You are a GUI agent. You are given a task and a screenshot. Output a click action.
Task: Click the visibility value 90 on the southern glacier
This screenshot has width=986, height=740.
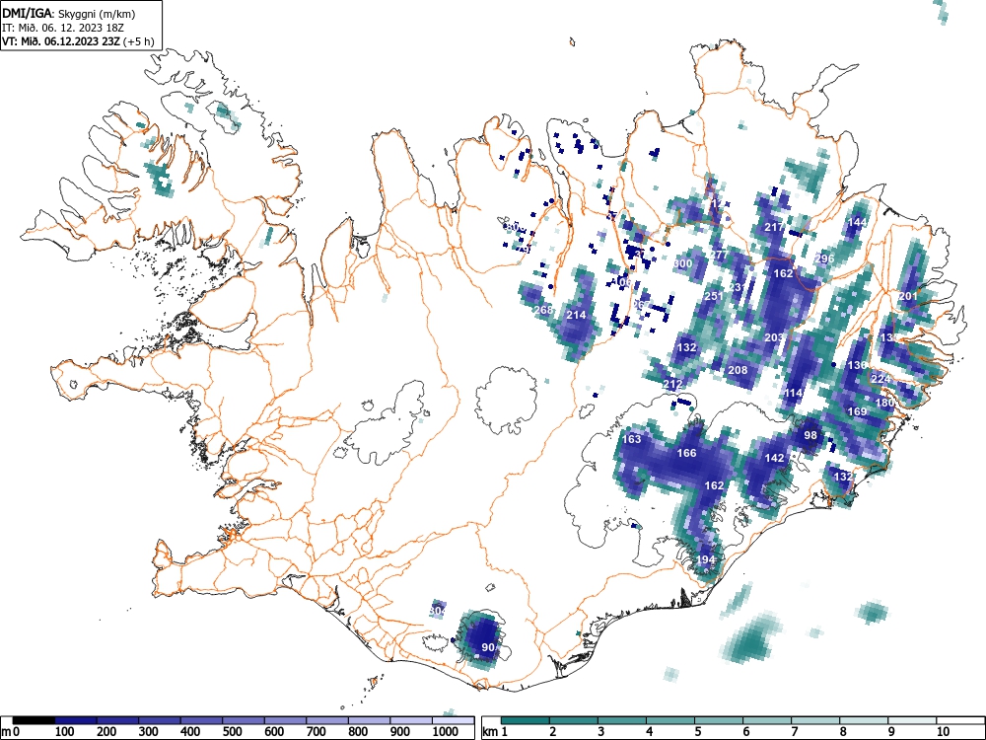pyautogui.click(x=488, y=647)
